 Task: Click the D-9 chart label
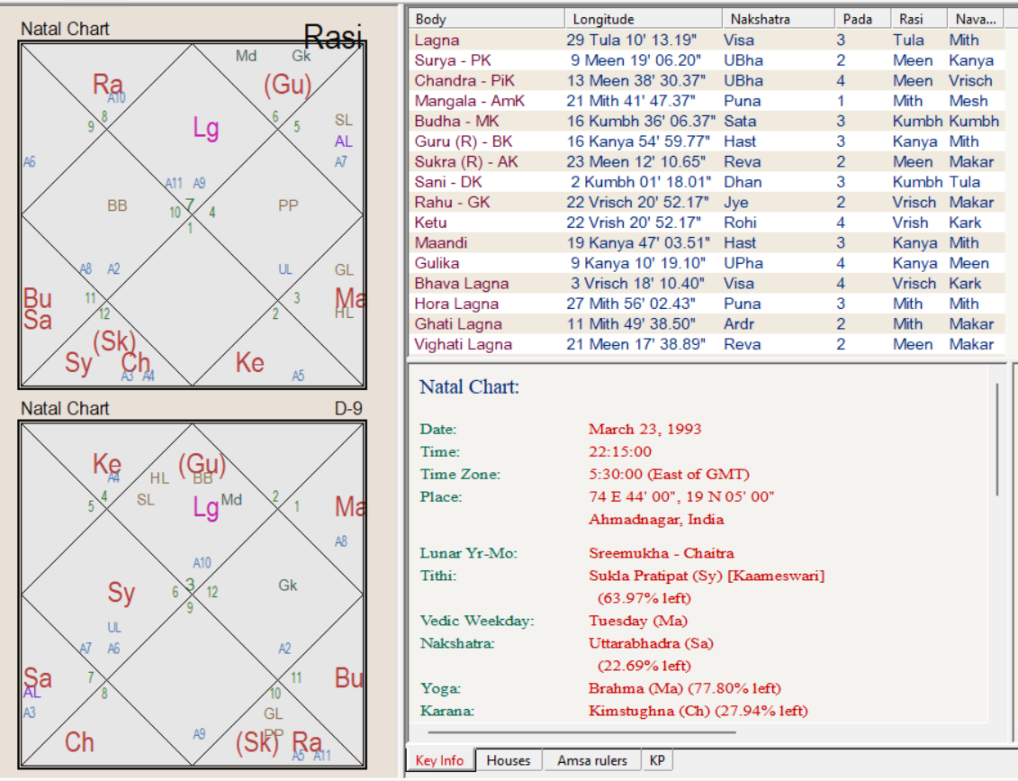(x=347, y=409)
